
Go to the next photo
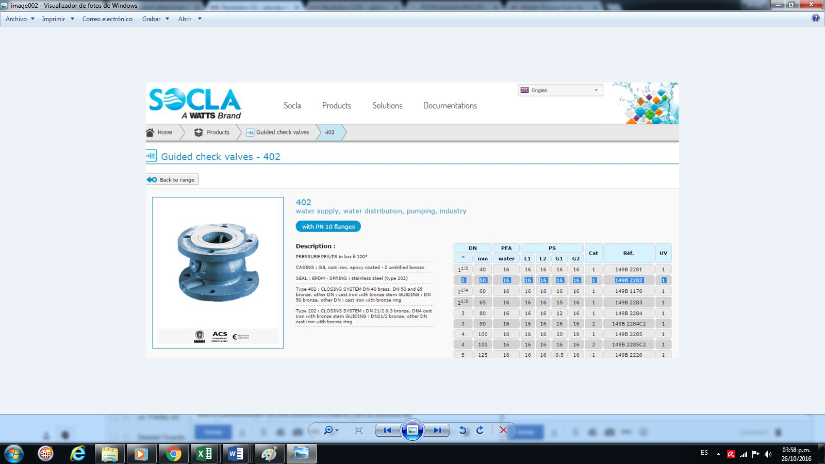click(x=437, y=430)
